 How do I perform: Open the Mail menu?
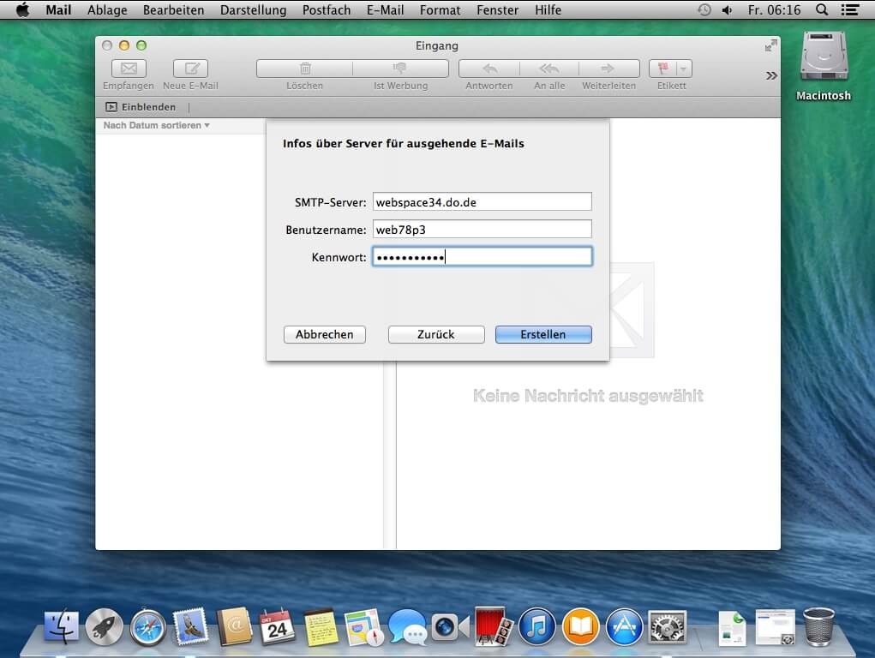pyautogui.click(x=58, y=10)
